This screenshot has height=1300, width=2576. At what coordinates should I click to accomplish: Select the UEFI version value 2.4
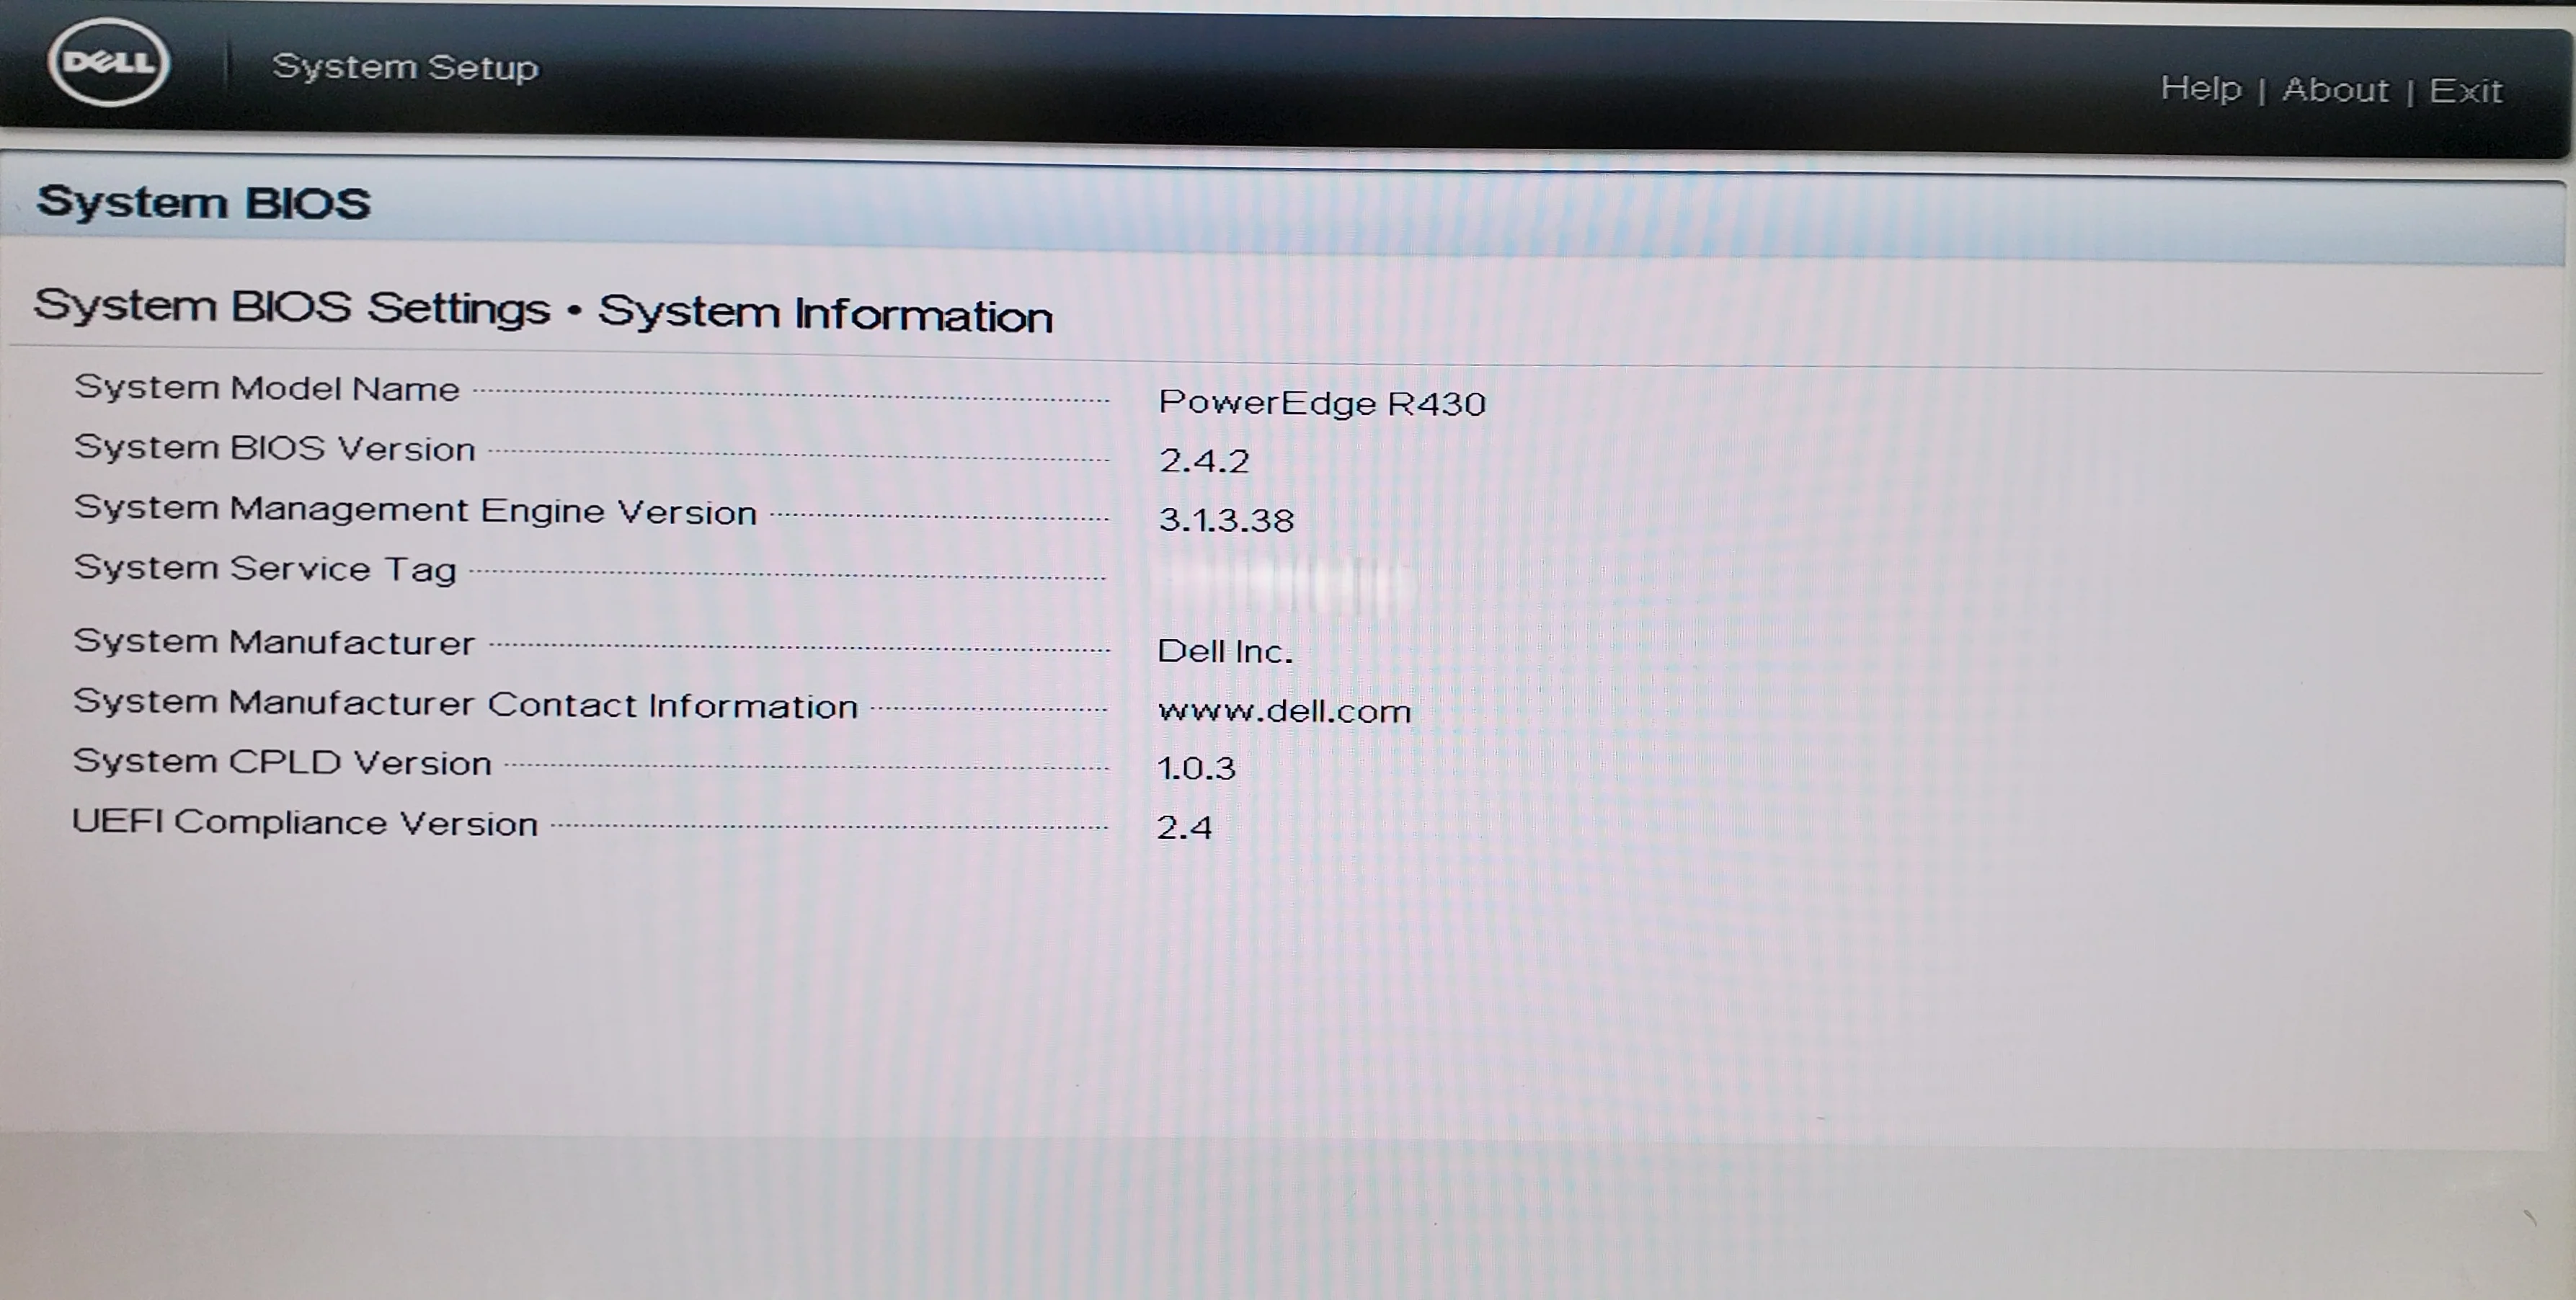click(1184, 827)
